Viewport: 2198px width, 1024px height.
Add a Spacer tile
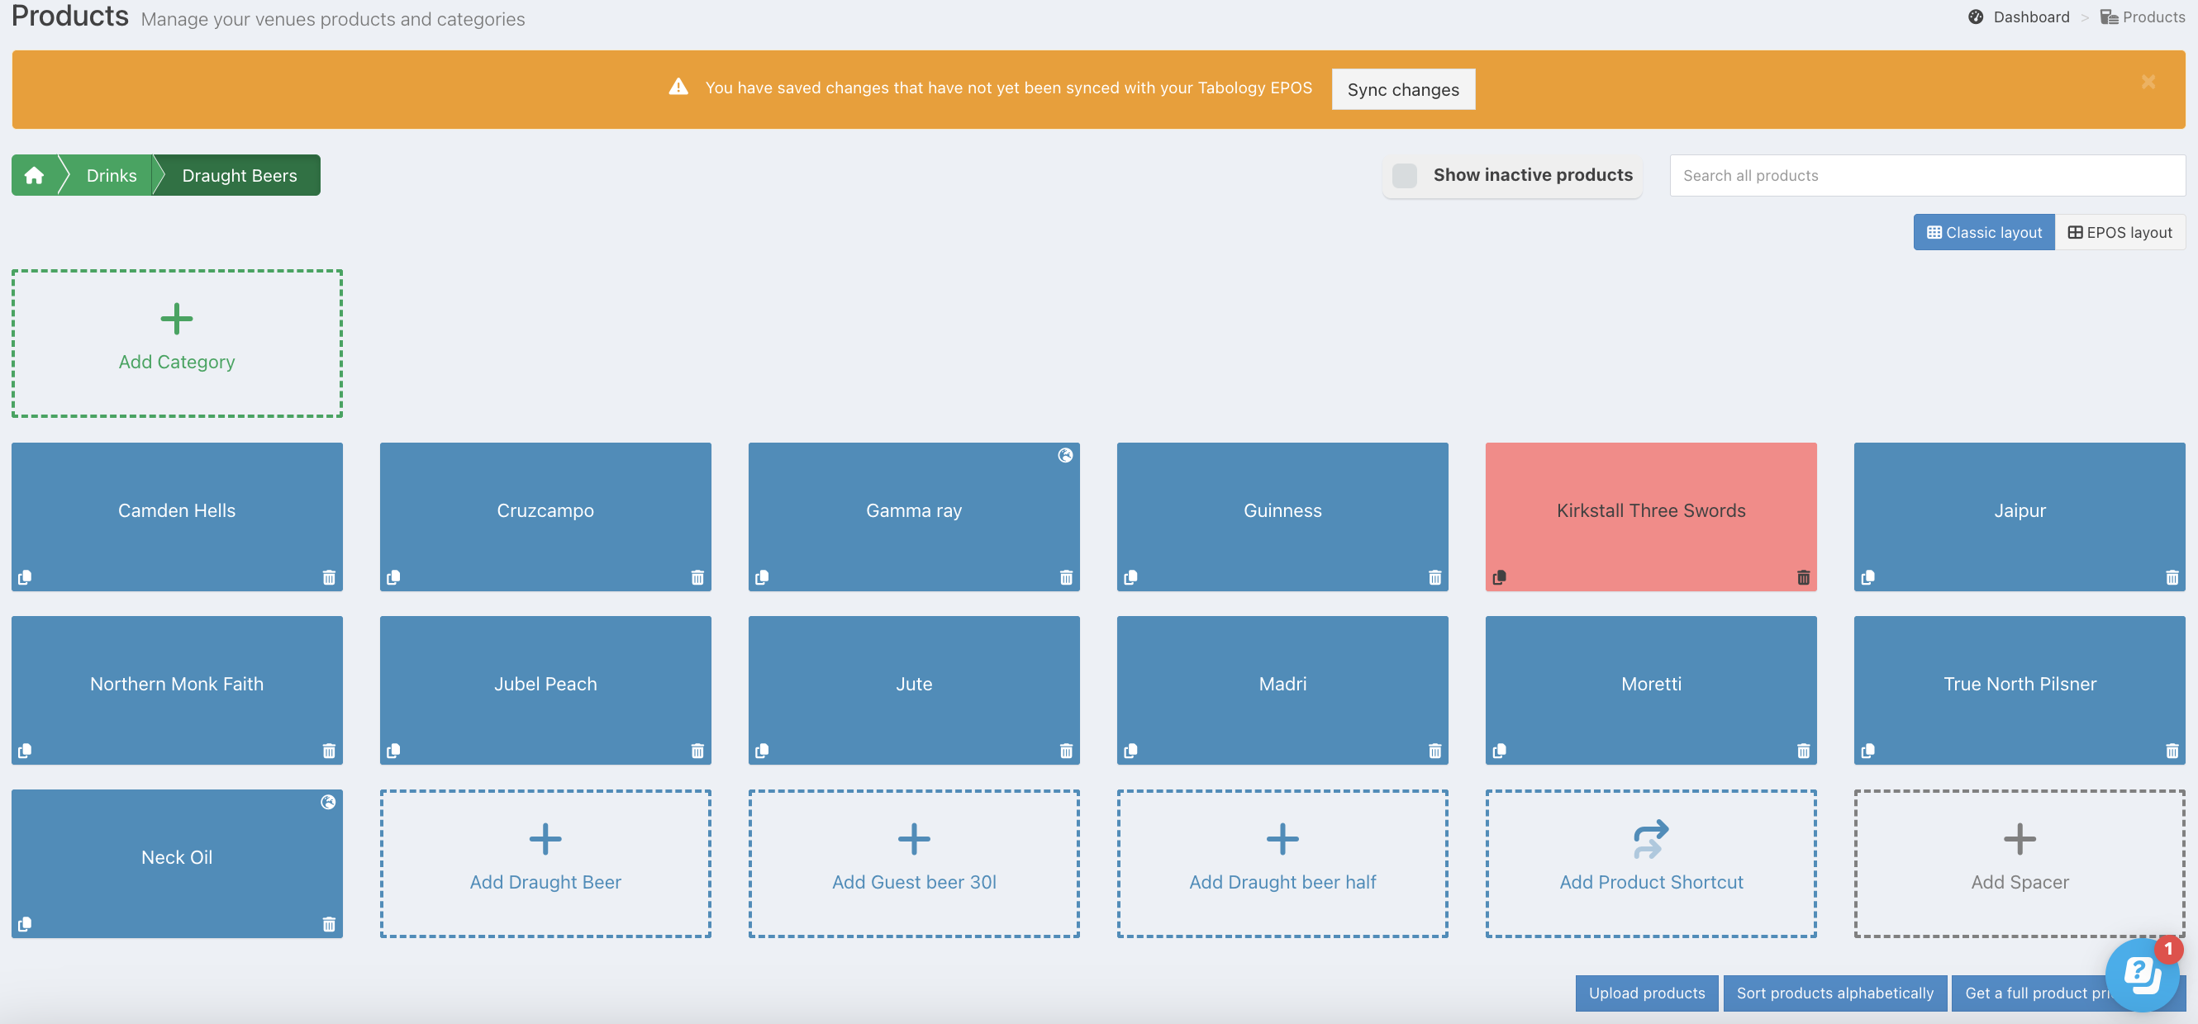point(2020,863)
